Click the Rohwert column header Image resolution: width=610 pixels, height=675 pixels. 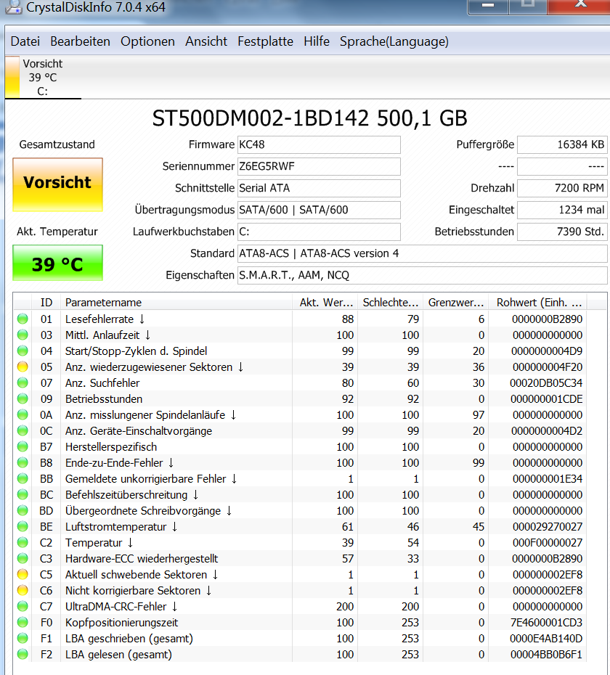pyautogui.click(x=539, y=303)
